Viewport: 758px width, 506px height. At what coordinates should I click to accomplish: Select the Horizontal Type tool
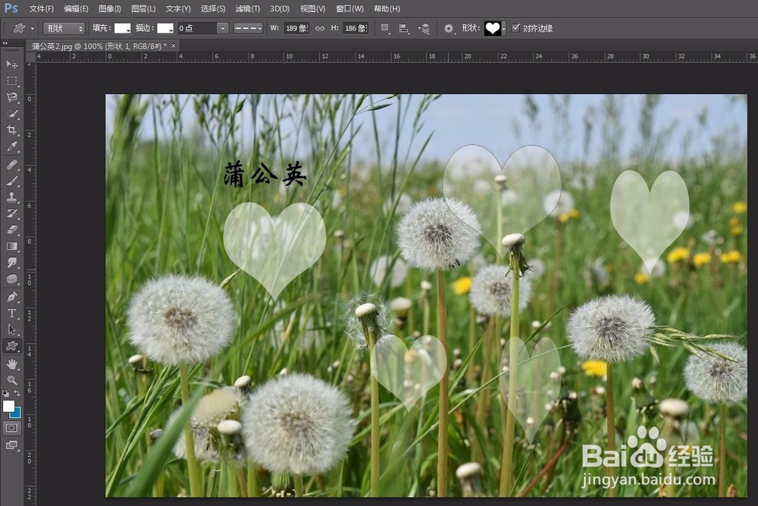click(11, 313)
